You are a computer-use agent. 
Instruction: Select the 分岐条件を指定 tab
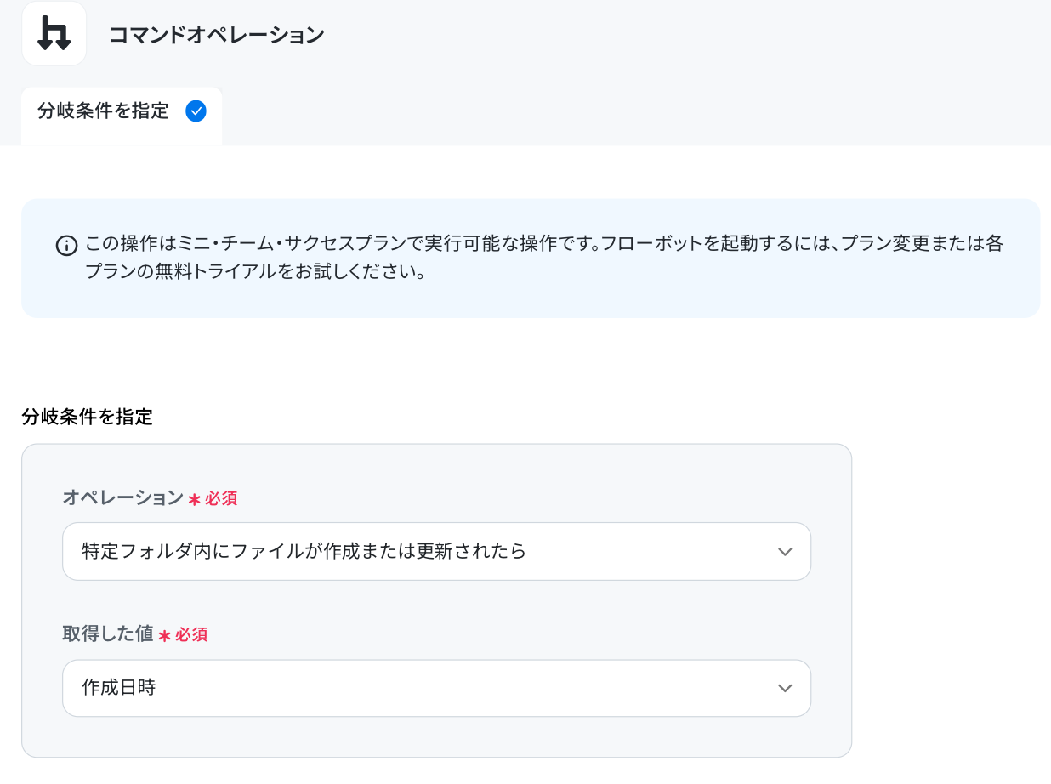[122, 116]
